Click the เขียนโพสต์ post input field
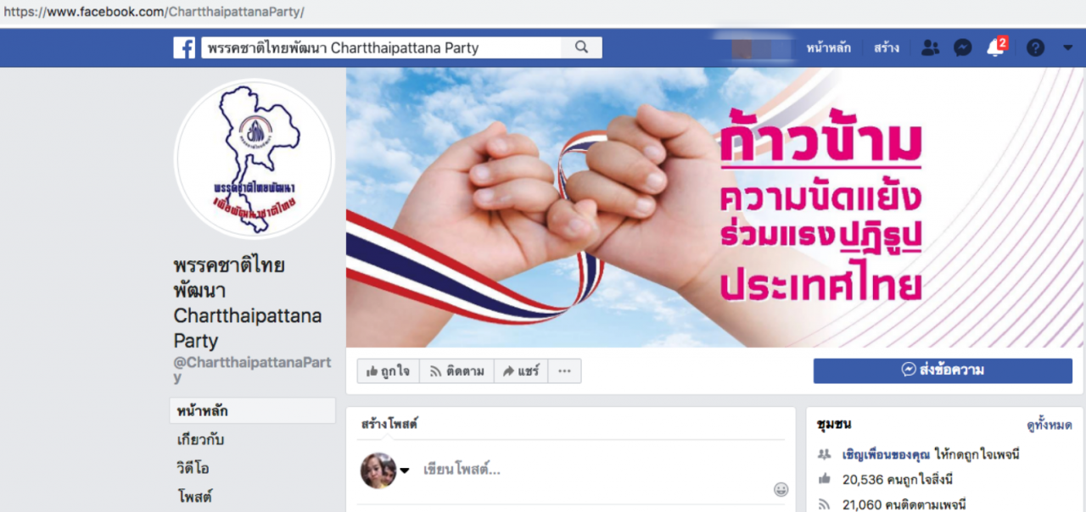This screenshot has height=512, width=1086. pos(594,470)
